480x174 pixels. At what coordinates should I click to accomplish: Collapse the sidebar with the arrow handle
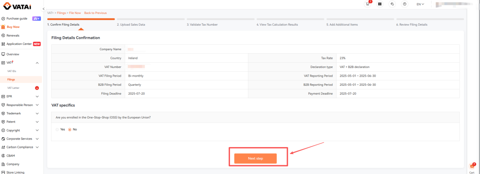(44, 9)
